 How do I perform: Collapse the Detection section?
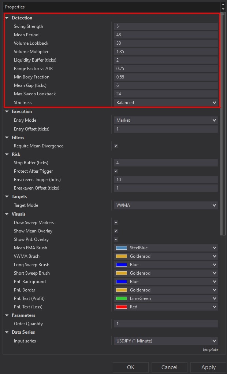(x=7, y=18)
